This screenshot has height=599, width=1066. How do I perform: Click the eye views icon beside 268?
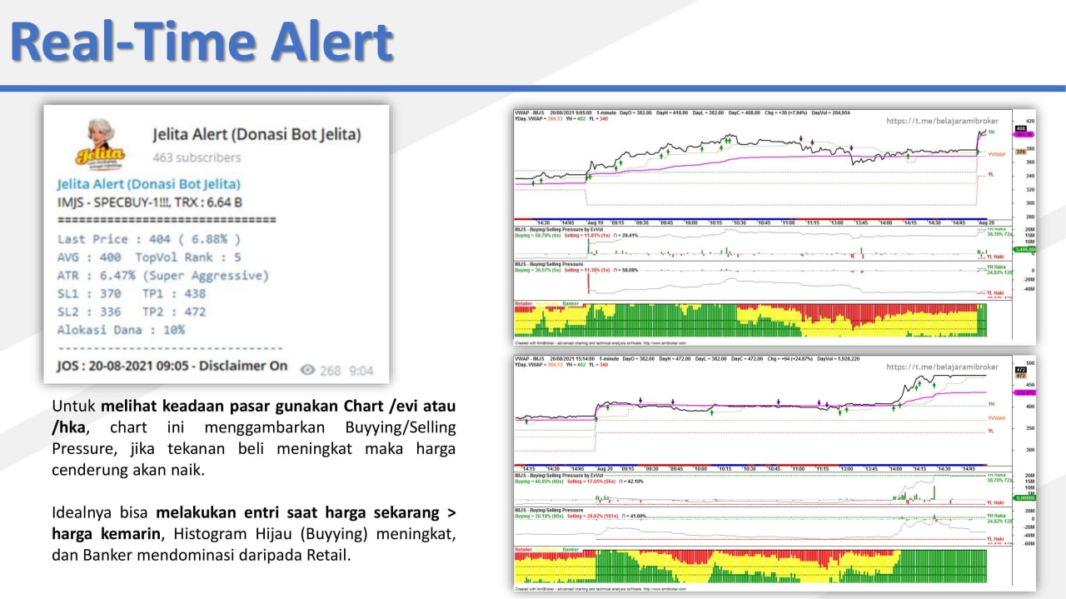[x=308, y=370]
